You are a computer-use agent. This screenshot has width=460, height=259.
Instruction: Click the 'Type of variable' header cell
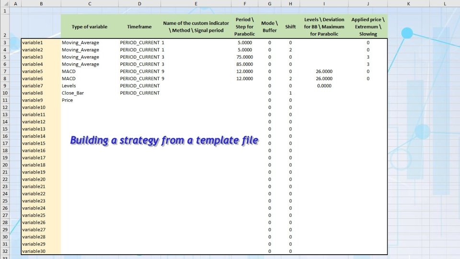(90, 27)
